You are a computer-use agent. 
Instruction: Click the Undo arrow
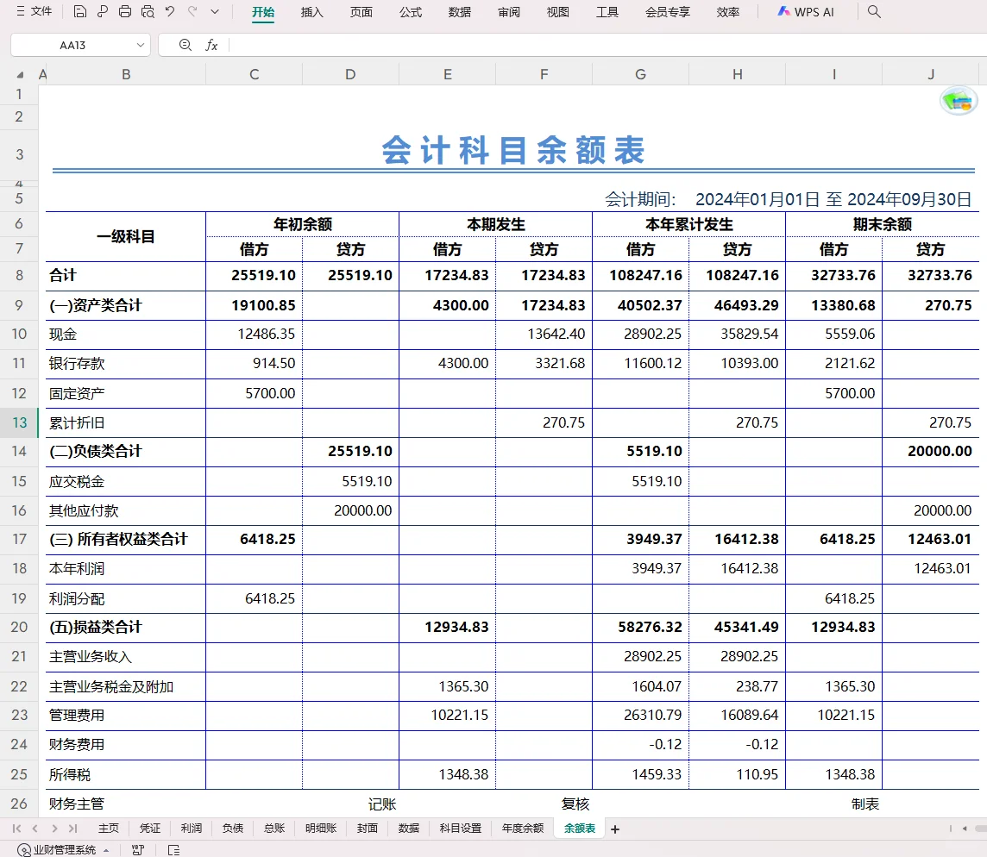point(170,11)
